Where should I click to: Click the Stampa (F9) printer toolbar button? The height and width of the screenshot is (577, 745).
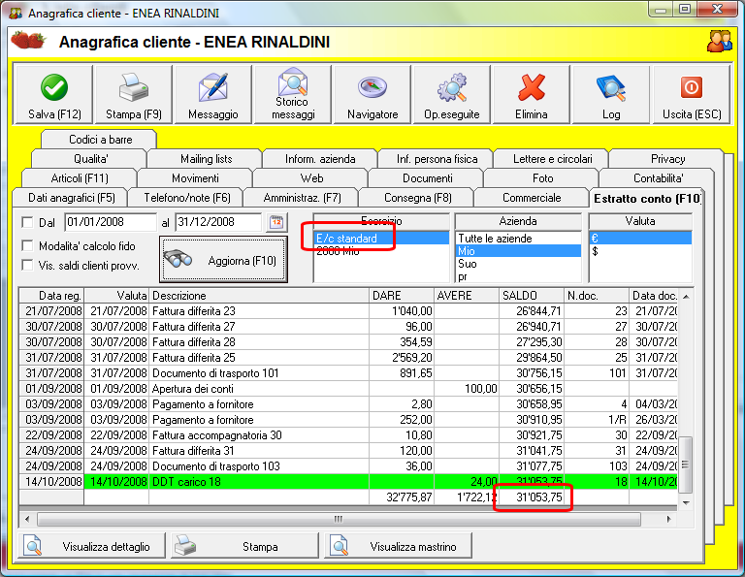tap(134, 95)
